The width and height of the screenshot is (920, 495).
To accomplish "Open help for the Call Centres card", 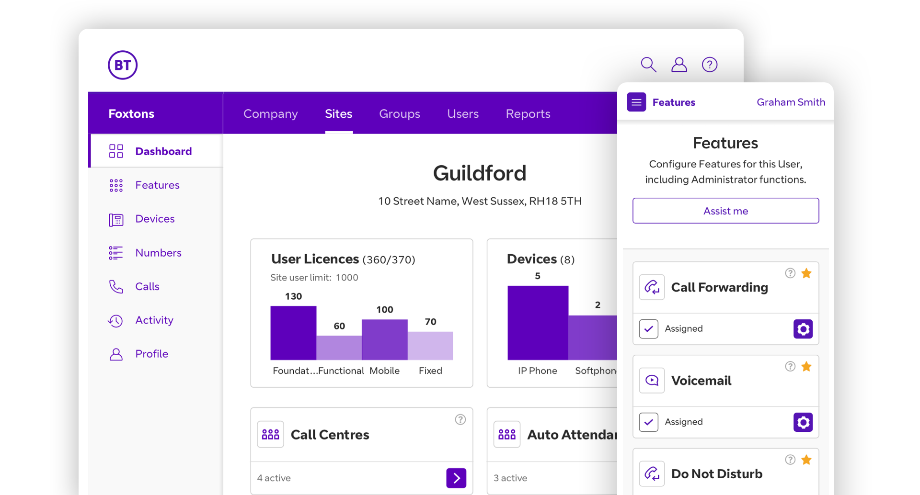I will [x=460, y=419].
